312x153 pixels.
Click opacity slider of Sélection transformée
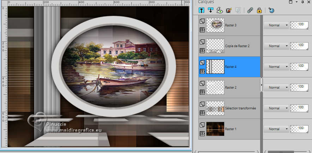pyautogui.click(x=299, y=108)
